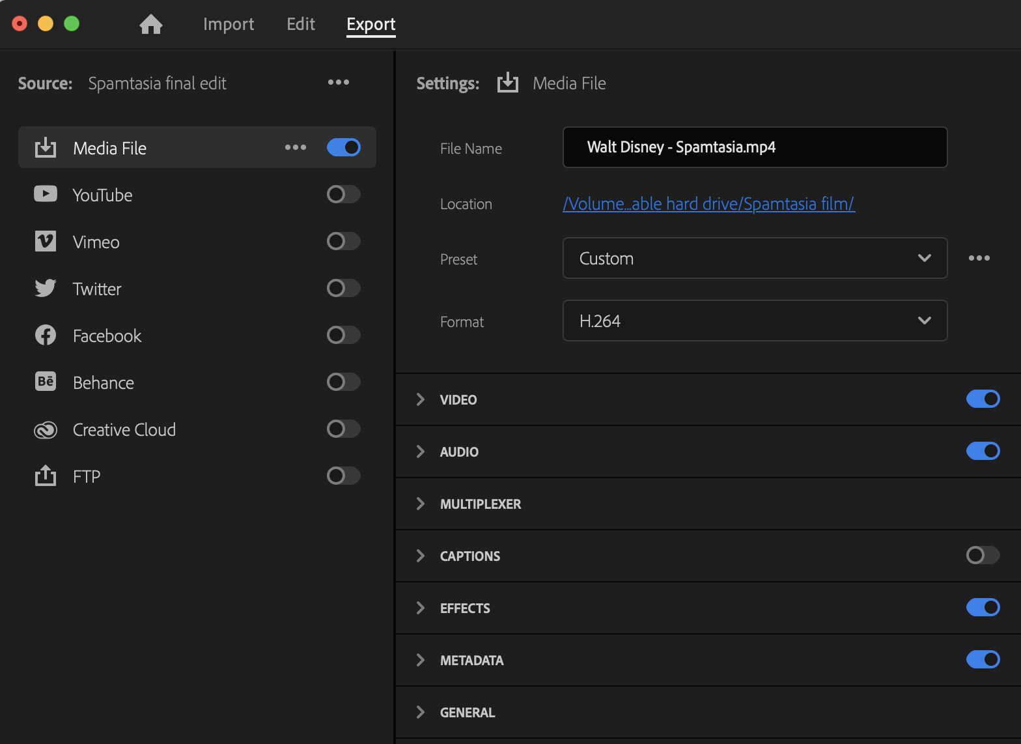Switch to the Edit tab
Viewport: 1021px width, 744px height.
pyautogui.click(x=301, y=24)
